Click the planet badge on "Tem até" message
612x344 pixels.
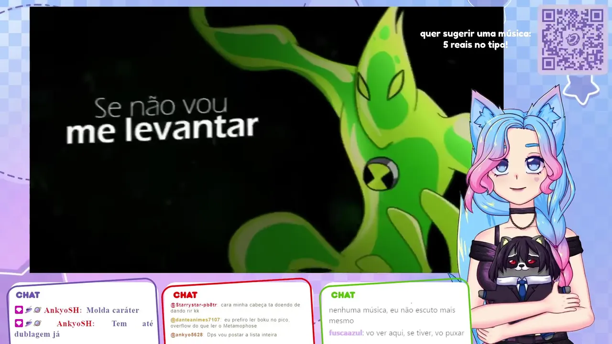(37, 323)
